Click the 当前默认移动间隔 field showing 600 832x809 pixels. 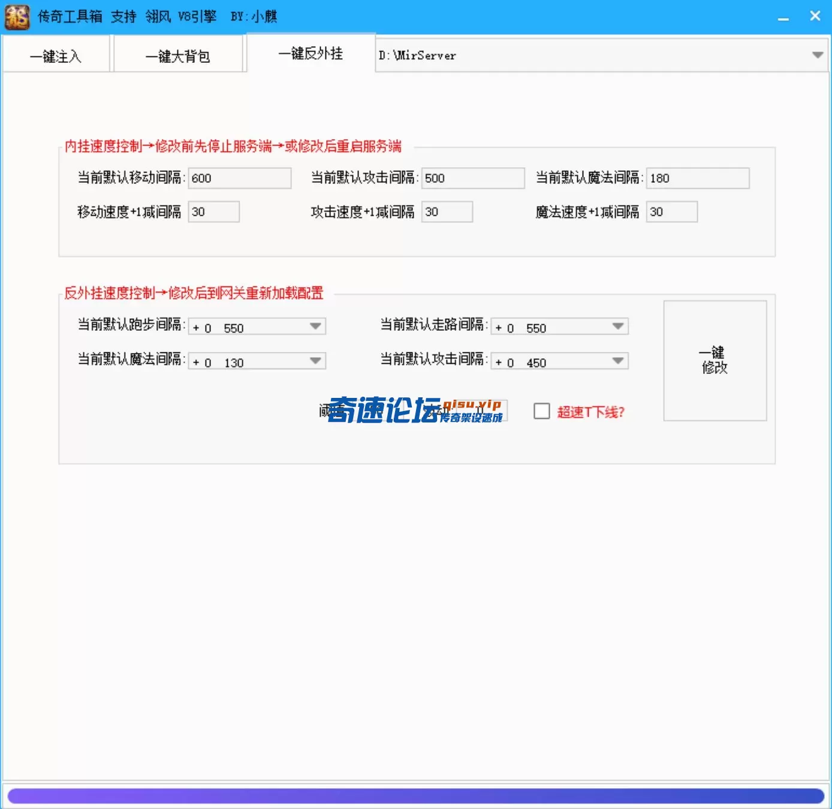click(x=240, y=178)
